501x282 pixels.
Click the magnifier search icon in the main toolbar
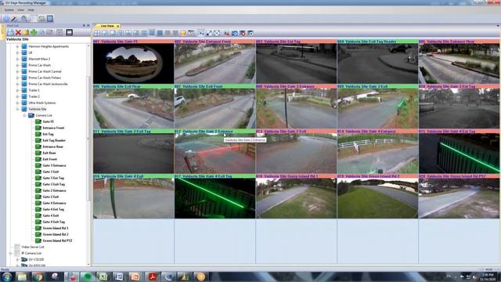coord(23,19)
